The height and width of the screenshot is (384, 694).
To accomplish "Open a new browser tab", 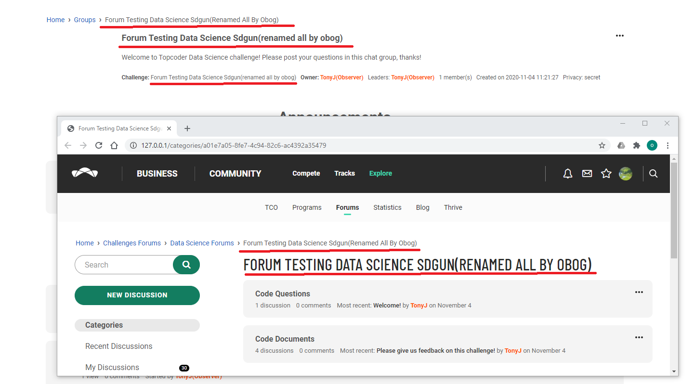I will pyautogui.click(x=187, y=128).
